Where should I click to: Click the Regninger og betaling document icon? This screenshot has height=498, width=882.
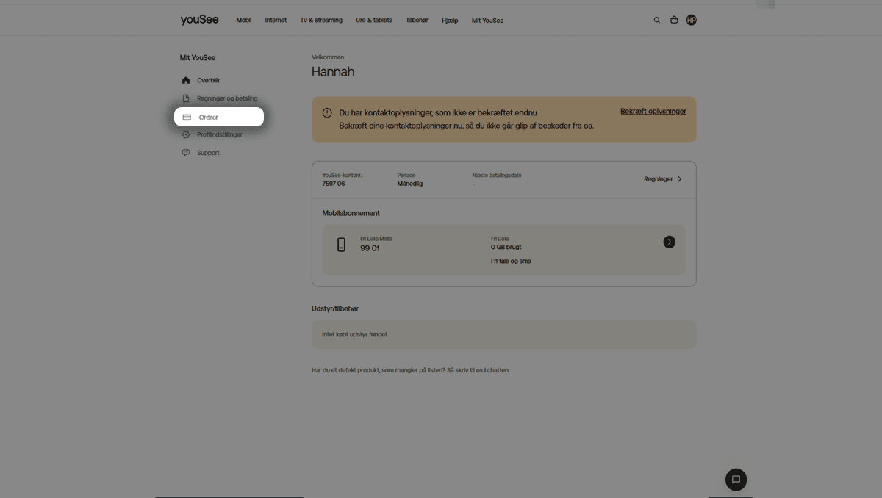pos(186,98)
